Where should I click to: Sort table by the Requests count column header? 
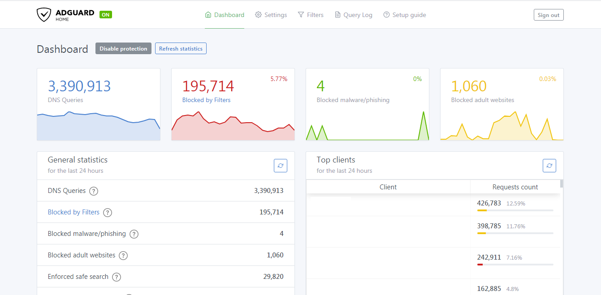coord(515,187)
